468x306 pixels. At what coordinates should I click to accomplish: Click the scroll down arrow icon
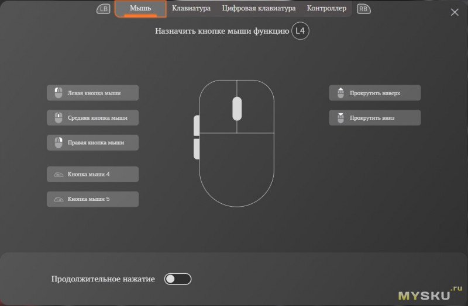[x=340, y=118]
